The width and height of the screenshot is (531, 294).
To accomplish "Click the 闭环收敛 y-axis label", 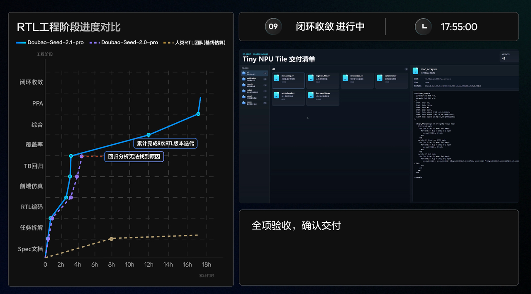I will [x=32, y=82].
